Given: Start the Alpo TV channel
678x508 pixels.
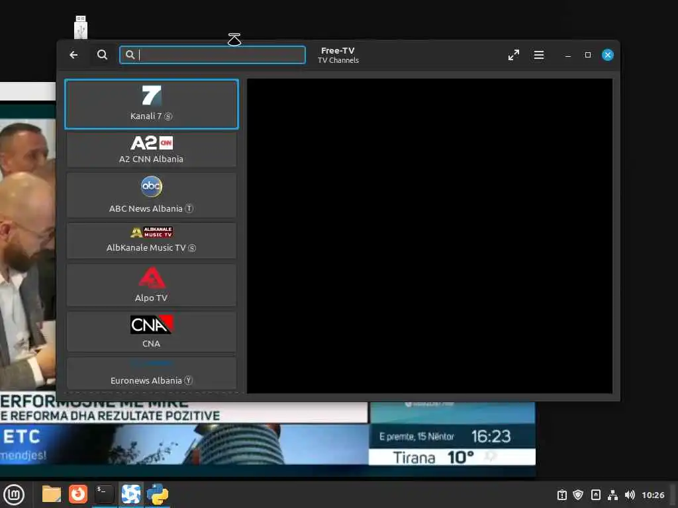Looking at the screenshot, I should [x=152, y=285].
